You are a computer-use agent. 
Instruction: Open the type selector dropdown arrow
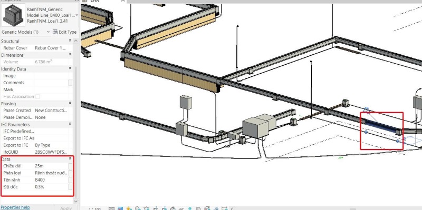[76, 15]
